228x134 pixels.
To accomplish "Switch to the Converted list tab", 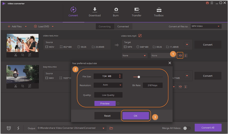I will (x=123, y=27).
